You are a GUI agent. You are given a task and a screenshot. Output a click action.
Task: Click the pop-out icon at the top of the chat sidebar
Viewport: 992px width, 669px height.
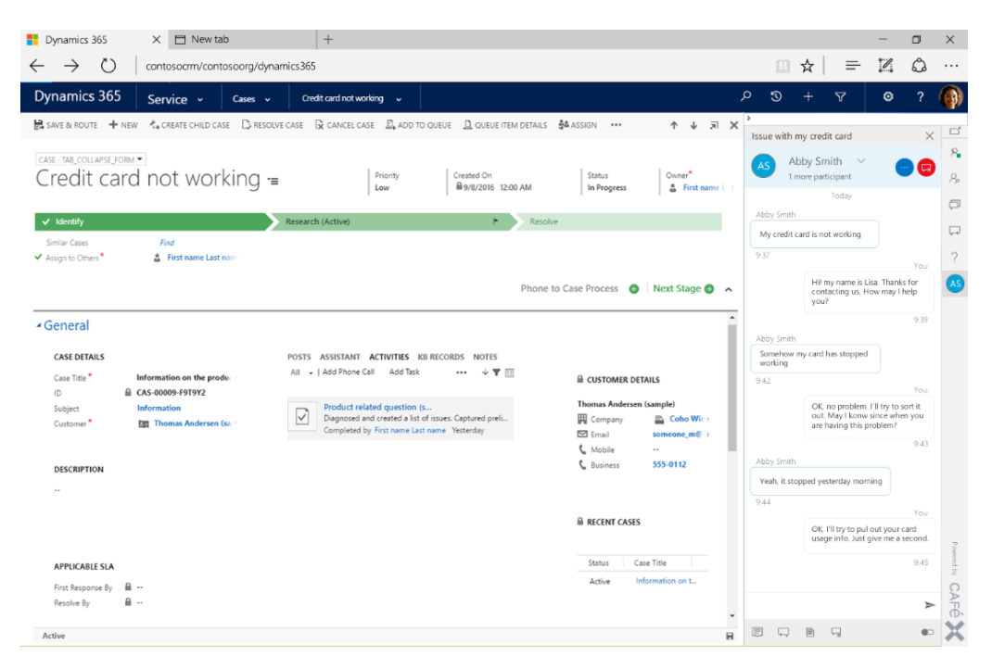[x=955, y=131]
